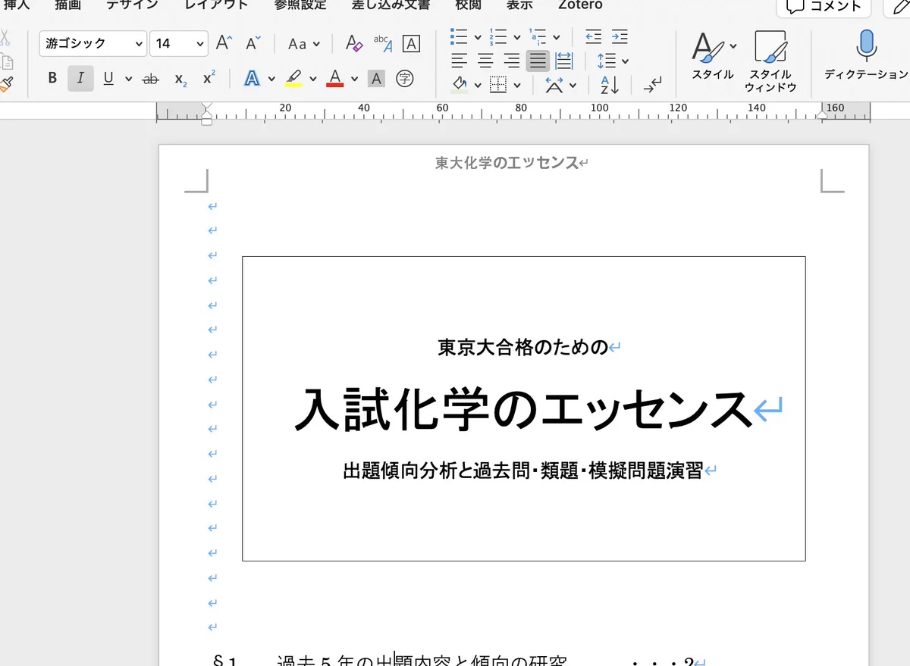Image resolution: width=910 pixels, height=666 pixels.
Task: Apply yellow text highlight color
Action: click(293, 78)
